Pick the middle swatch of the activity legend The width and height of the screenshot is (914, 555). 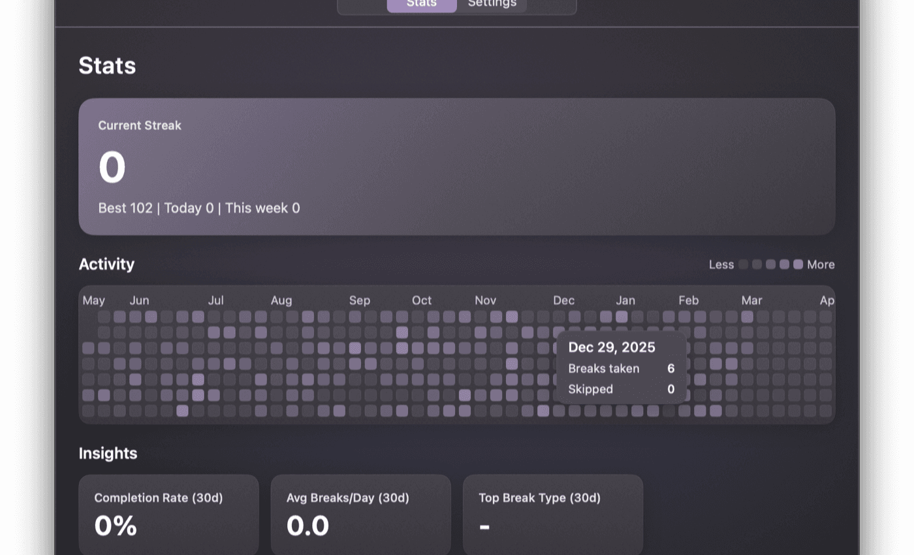tap(770, 264)
